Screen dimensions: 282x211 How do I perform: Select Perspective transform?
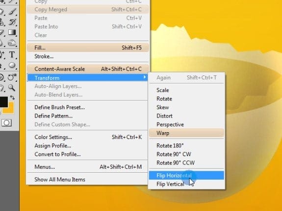186,124
